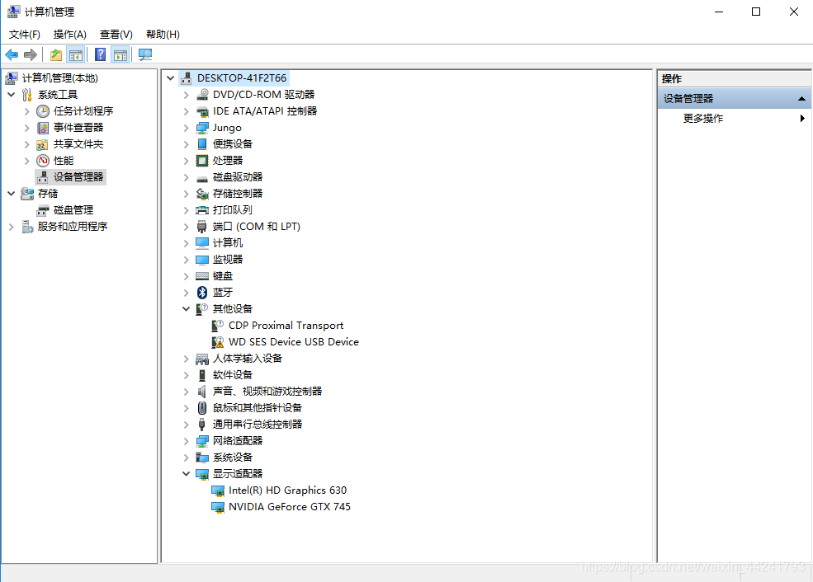813x582 pixels.
Task: Open the 帮助(H) menu
Action: pos(163,34)
